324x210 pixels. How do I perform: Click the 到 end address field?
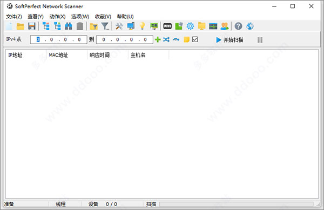(x=125, y=39)
